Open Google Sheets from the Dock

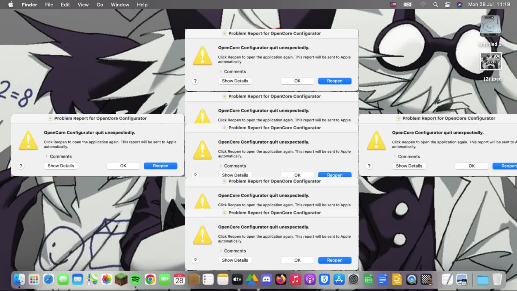click(368, 279)
